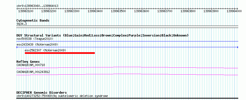Click the RefSeq Genes track title
246x100 pixels.
(x=28, y=62)
